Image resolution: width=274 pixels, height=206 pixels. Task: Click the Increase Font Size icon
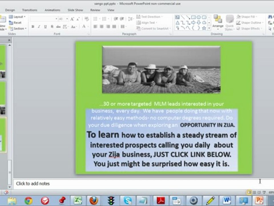click(72, 19)
